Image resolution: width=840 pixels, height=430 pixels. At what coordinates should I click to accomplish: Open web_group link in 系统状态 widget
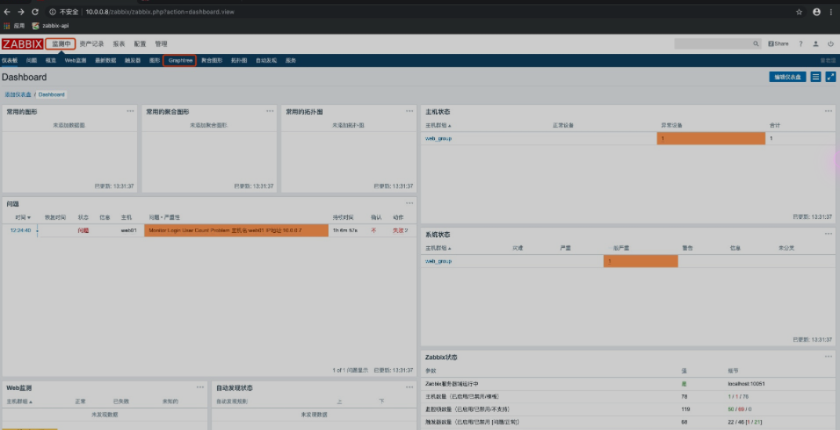tap(438, 261)
